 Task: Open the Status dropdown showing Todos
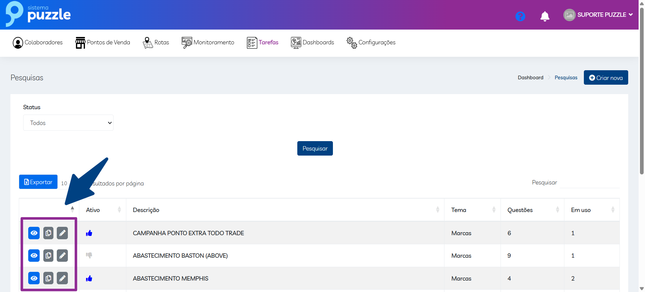tap(68, 123)
